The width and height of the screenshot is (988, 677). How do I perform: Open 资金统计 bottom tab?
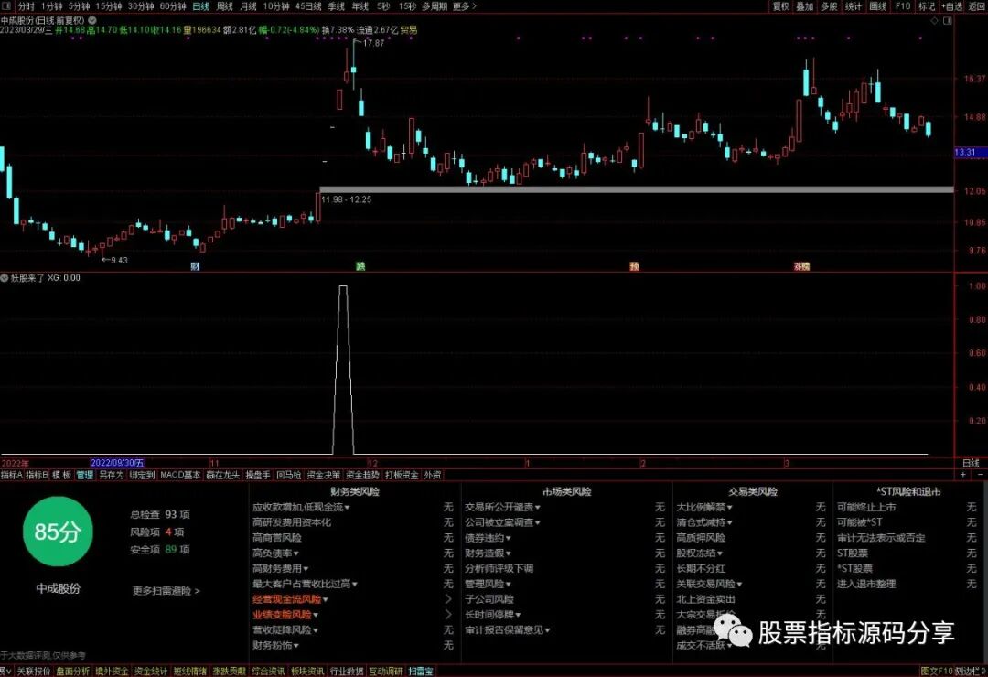[151, 672]
